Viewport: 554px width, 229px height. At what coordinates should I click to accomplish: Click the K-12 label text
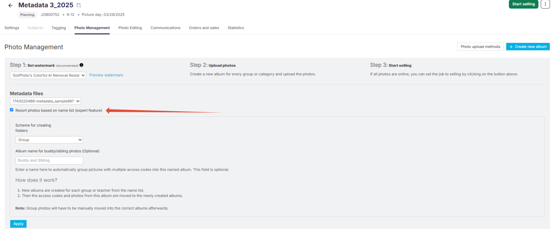click(70, 15)
